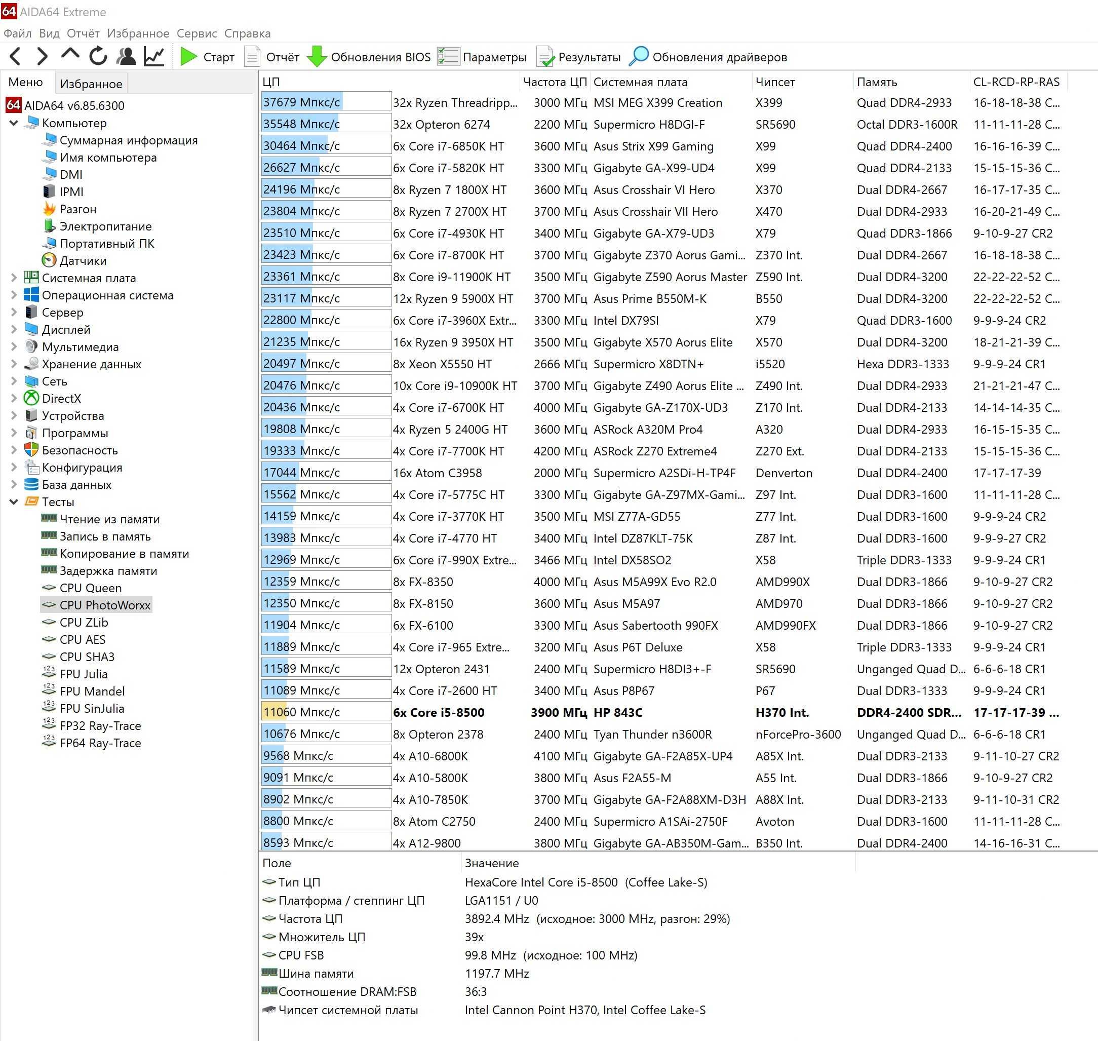Screen dimensions: 1098x1041
Task: Switch to the Меню tab
Action: (x=25, y=82)
